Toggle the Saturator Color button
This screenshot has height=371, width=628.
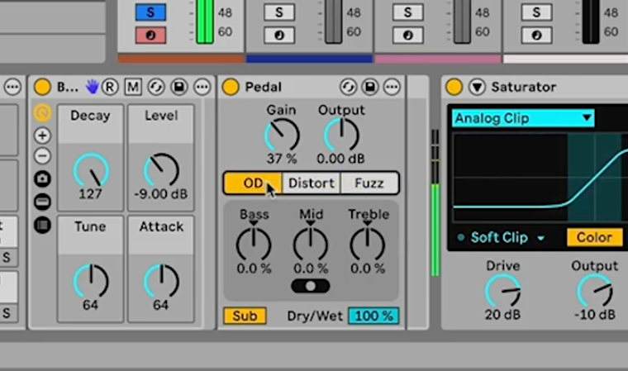[x=594, y=237]
